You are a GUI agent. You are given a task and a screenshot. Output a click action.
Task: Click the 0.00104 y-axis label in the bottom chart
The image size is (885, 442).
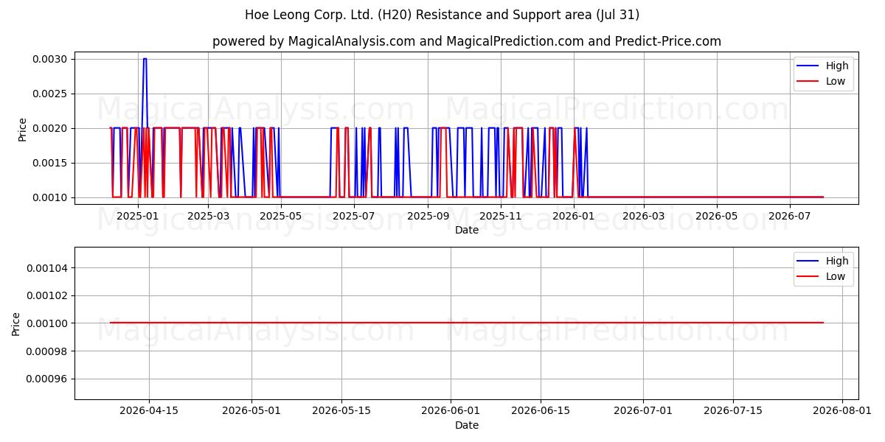pyautogui.click(x=46, y=267)
